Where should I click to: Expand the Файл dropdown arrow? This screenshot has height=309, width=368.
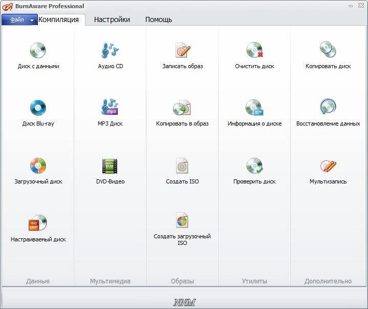tap(32, 20)
